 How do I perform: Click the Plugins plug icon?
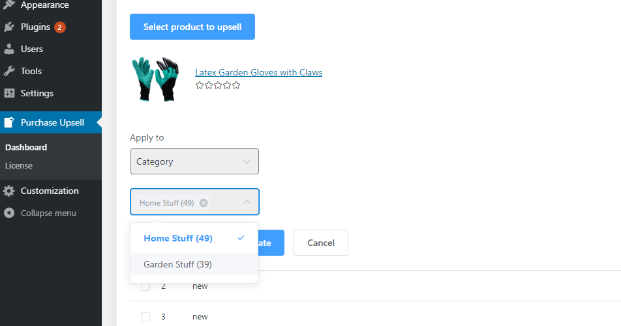[9, 27]
